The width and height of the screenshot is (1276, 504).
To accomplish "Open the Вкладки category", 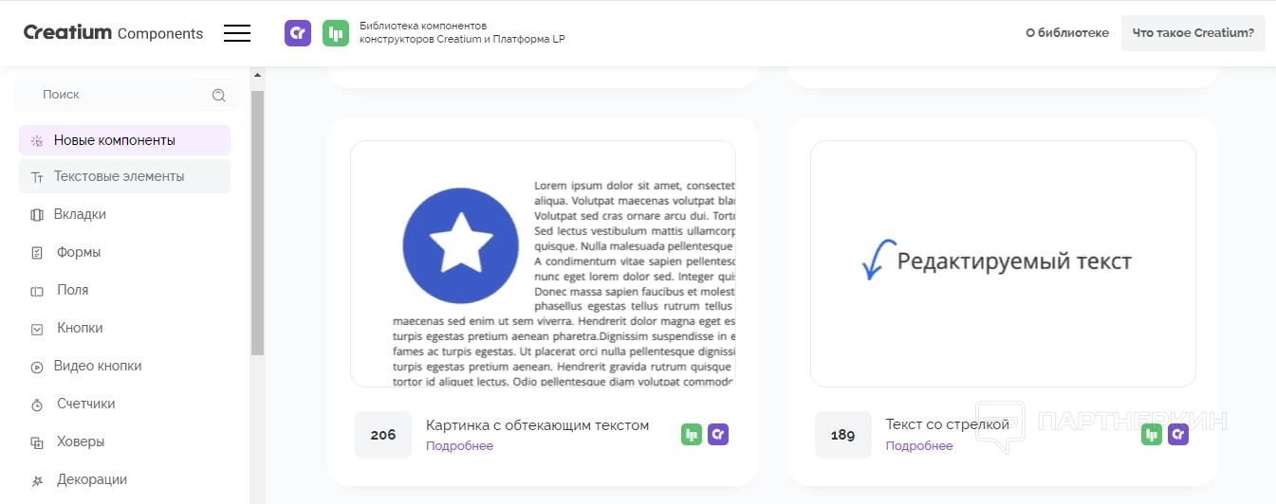I will [x=80, y=214].
